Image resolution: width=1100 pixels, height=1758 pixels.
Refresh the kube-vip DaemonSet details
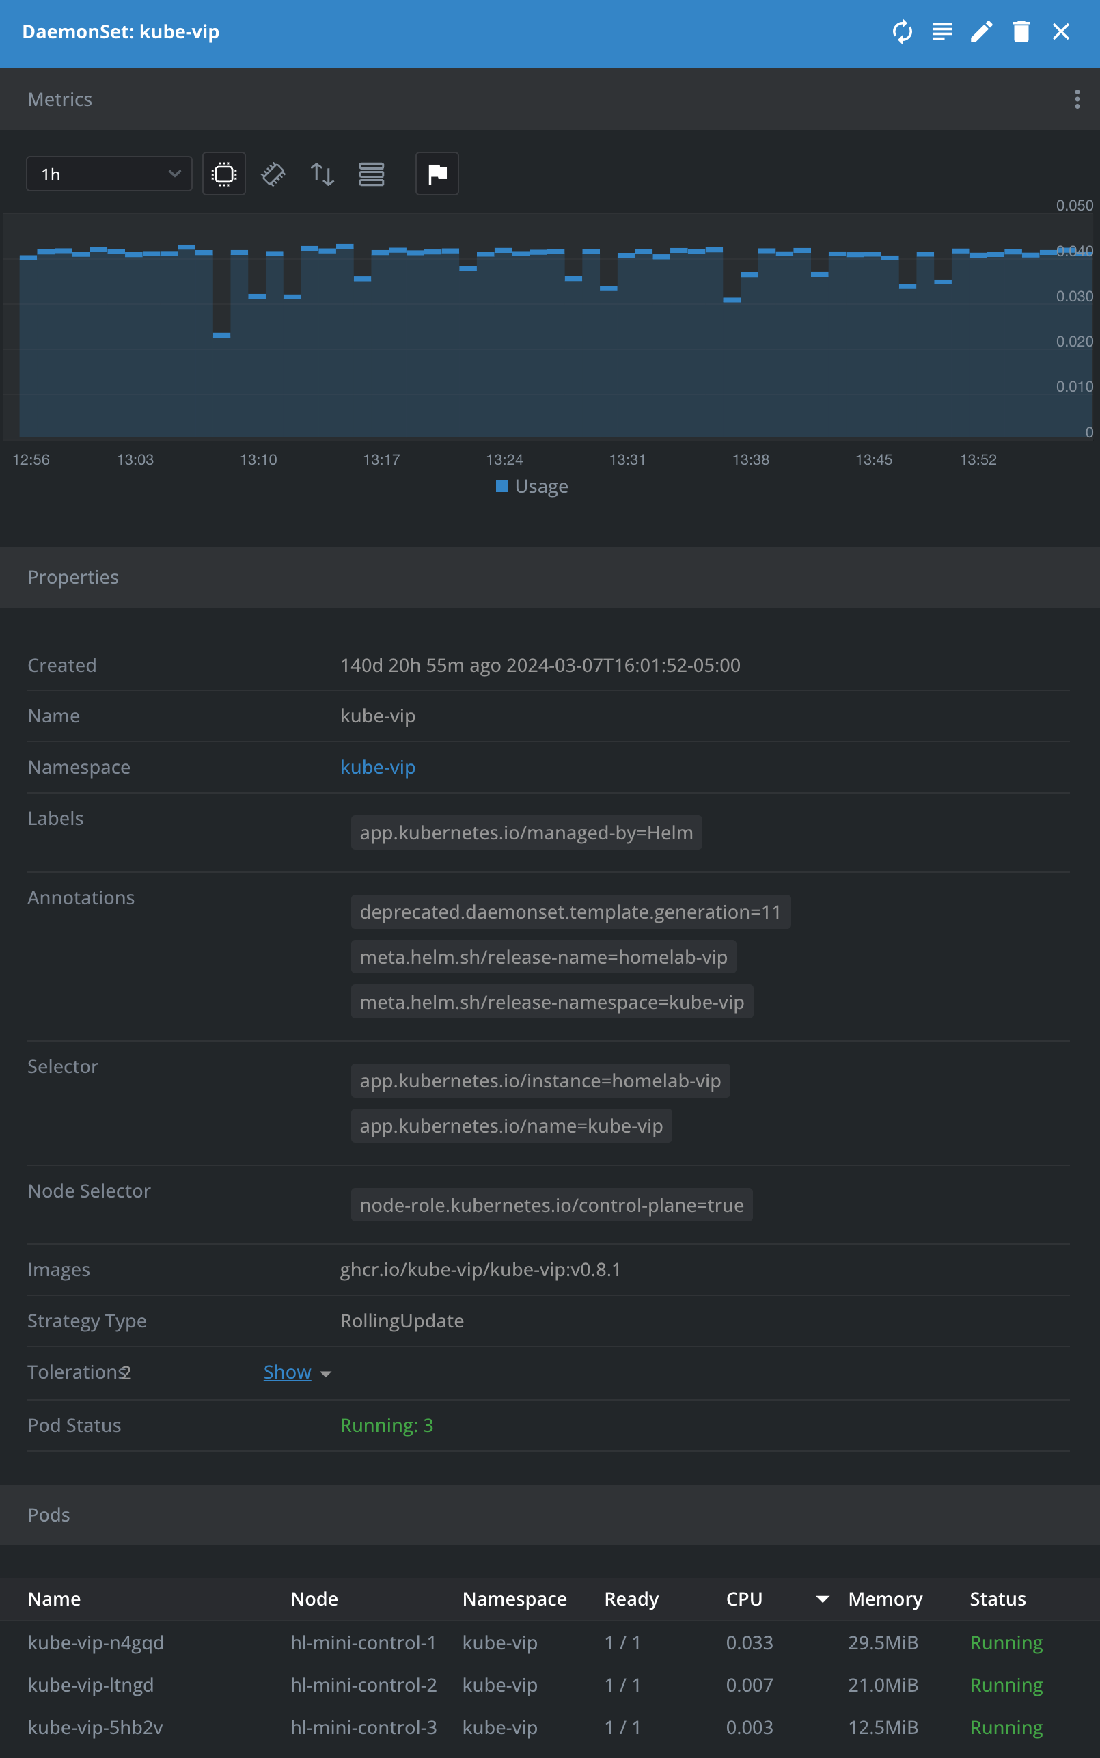click(902, 31)
